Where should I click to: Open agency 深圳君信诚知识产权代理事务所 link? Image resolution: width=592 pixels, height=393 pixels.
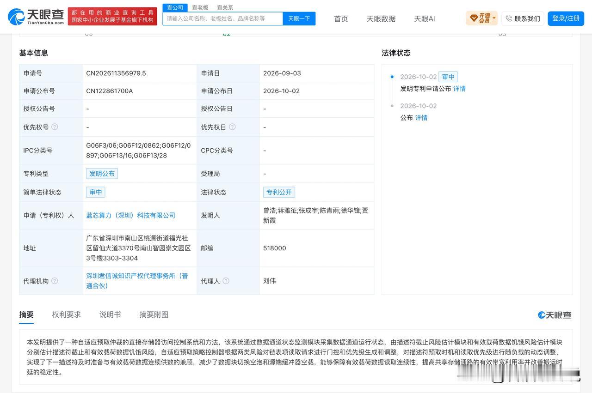point(137,280)
